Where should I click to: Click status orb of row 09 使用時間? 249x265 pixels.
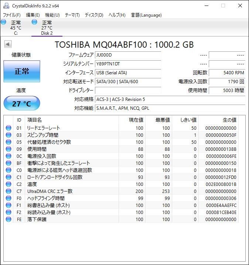click(8, 149)
